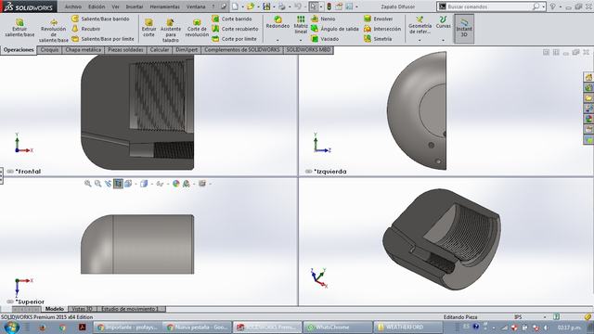Select the Redondeo fillet tool
Viewport: 594px width, 334px height.
pos(278,22)
